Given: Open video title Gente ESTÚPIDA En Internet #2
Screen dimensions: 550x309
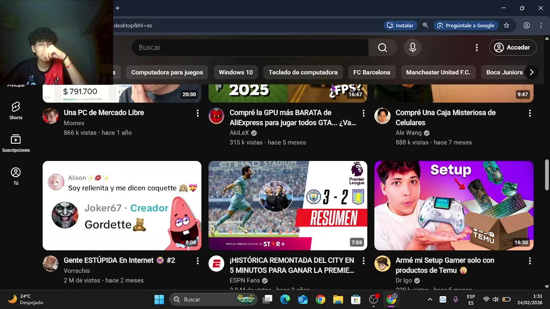Looking at the screenshot, I should click(x=119, y=260).
